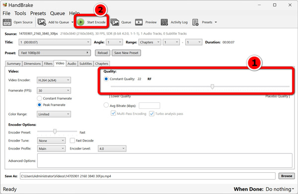Expand the When Done Do nothing dropdown
The height and width of the screenshot is (194, 298).
(x=280, y=189)
